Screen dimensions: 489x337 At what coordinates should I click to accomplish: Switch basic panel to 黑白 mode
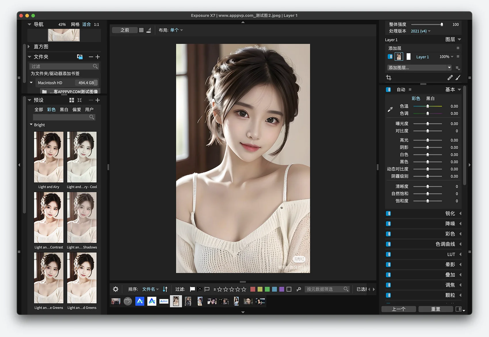point(430,98)
